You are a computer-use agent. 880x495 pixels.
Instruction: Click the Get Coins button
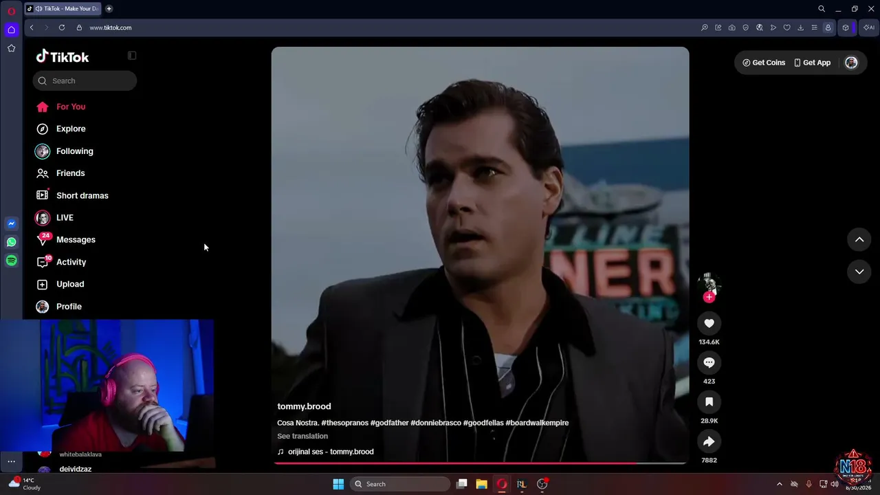[x=764, y=63]
